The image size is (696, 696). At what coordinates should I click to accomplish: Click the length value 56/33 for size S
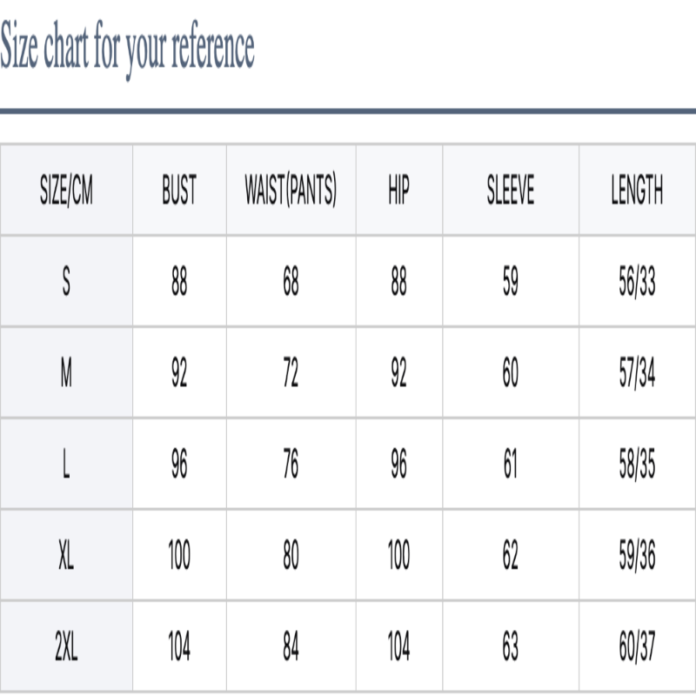[x=637, y=282]
